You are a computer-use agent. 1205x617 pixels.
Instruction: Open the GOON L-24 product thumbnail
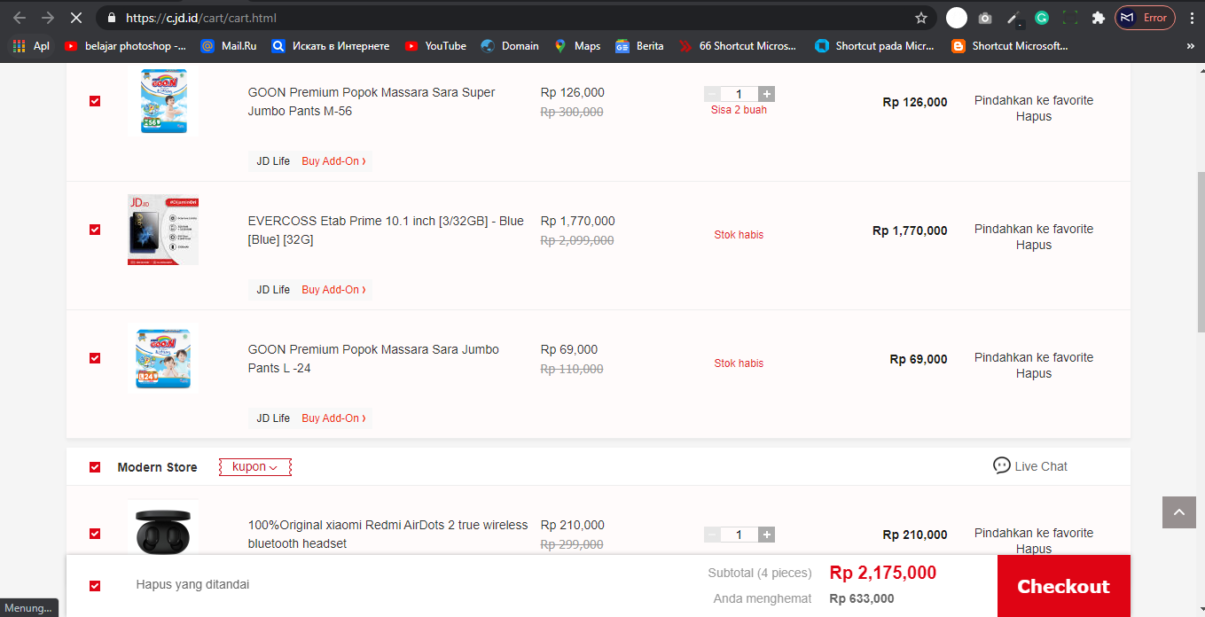point(163,358)
